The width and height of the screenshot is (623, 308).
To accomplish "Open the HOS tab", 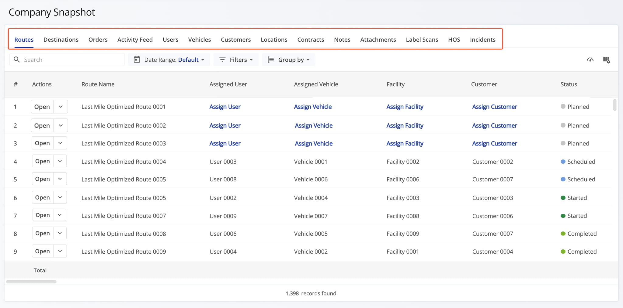I will point(454,39).
